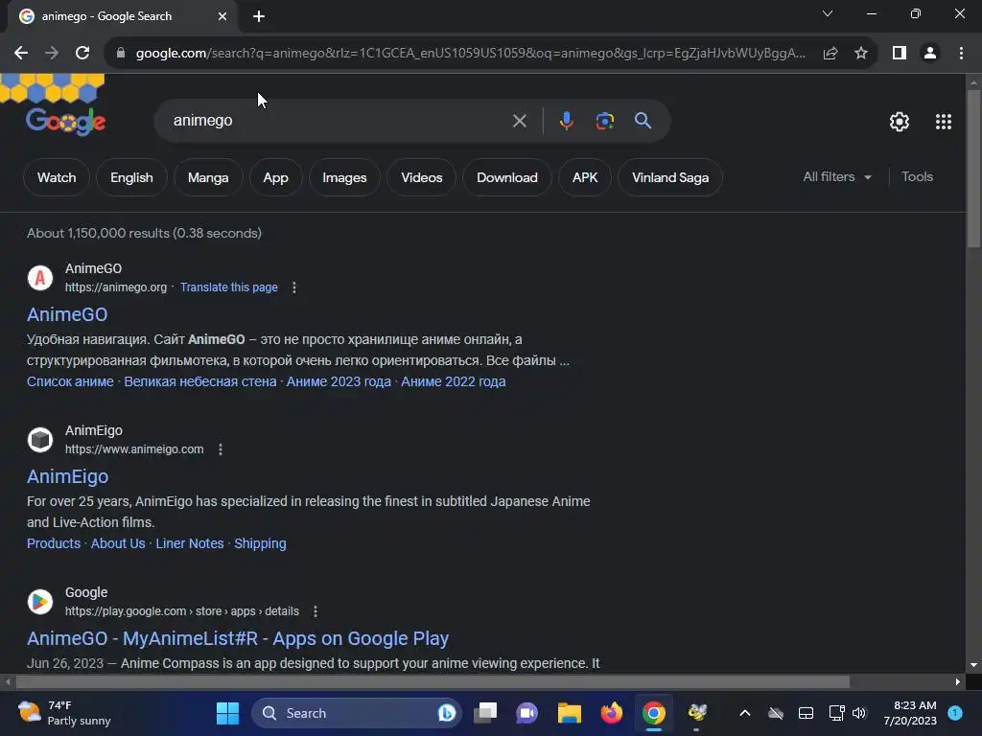The image size is (982, 736).
Task: Filter results by Watch
Action: (x=57, y=177)
